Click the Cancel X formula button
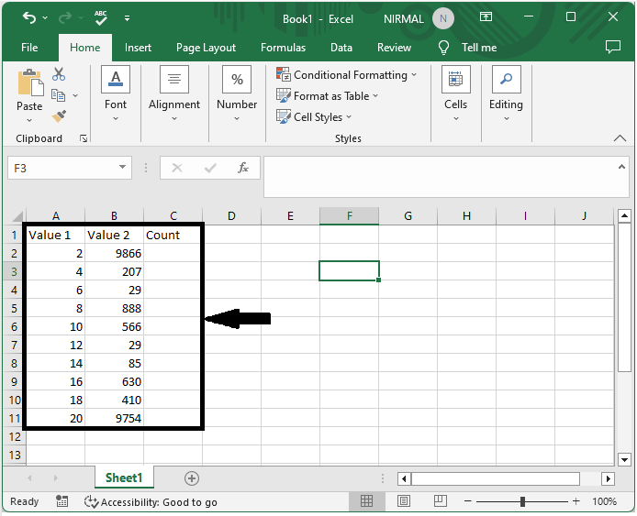Screen dimensions: 637x516 point(177,168)
